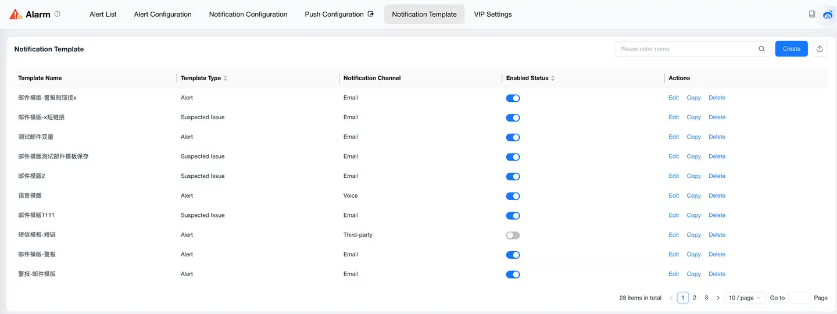The width and height of the screenshot is (837, 314).
Task: Edit the 邮件模版2 template
Action: [674, 176]
